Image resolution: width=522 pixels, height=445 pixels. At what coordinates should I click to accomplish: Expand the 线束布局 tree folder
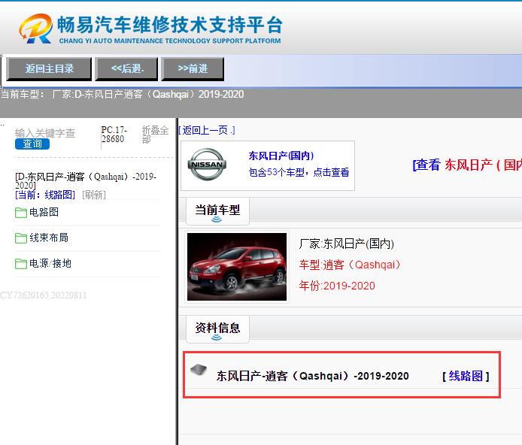48,238
